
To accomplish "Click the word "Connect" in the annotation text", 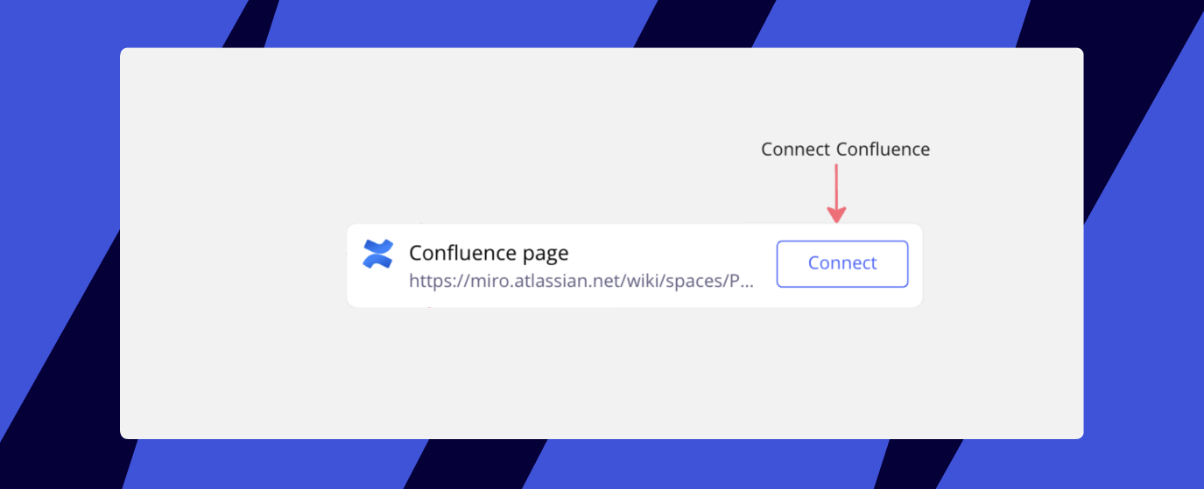I will 795,150.
